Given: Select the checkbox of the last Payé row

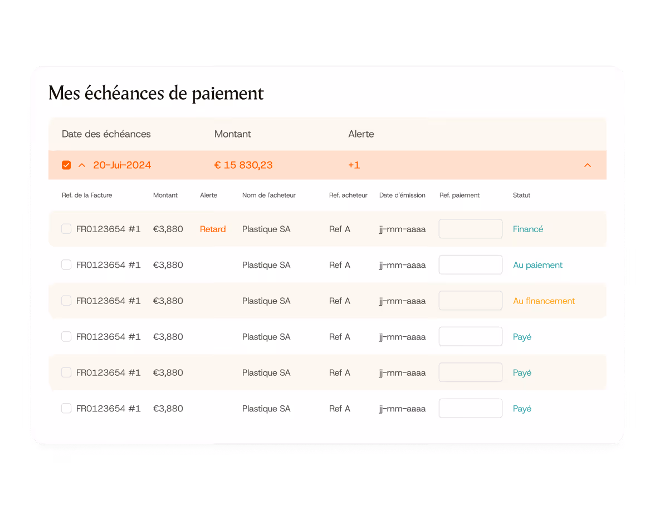Looking at the screenshot, I should tap(66, 409).
